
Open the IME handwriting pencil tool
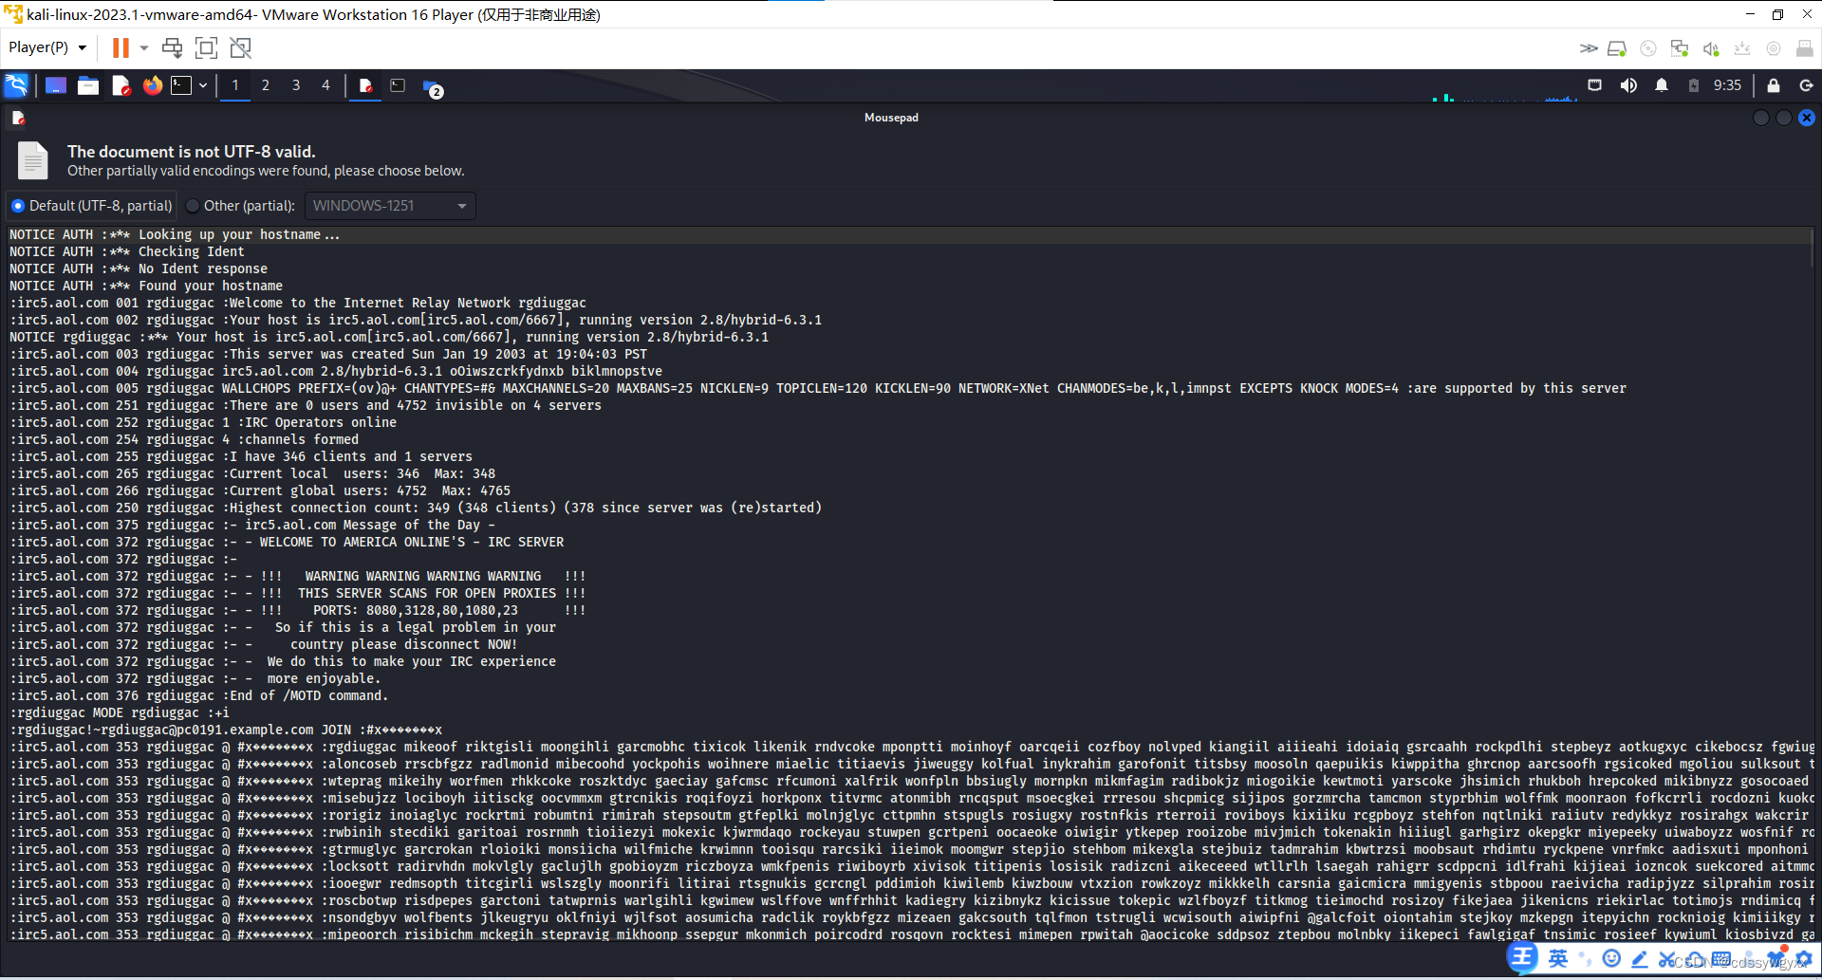pos(1639,959)
